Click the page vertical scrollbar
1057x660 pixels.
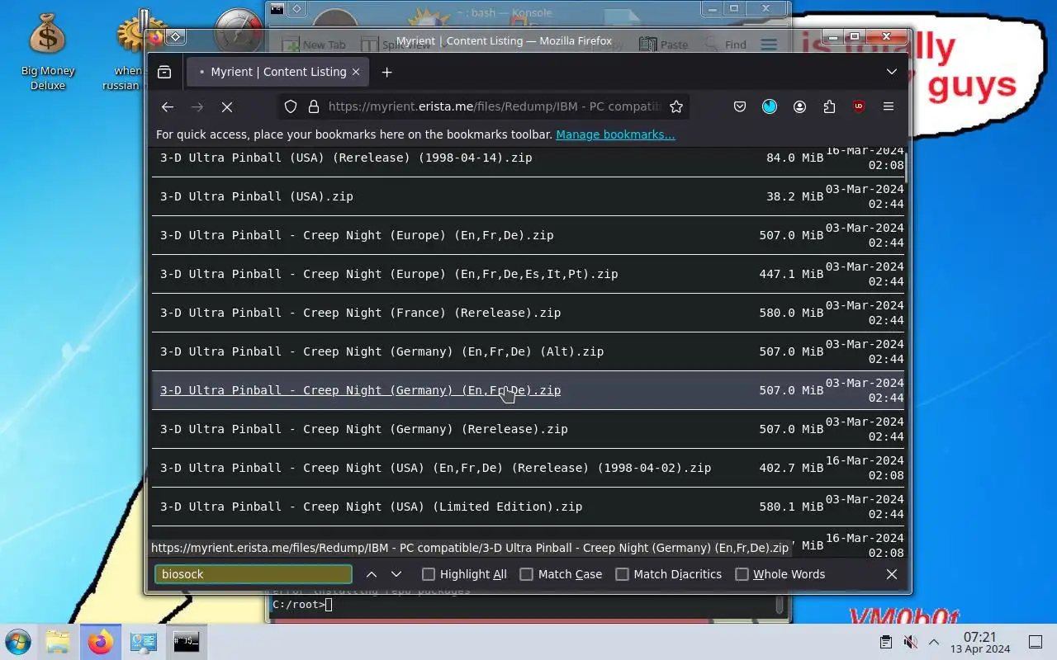point(907,169)
